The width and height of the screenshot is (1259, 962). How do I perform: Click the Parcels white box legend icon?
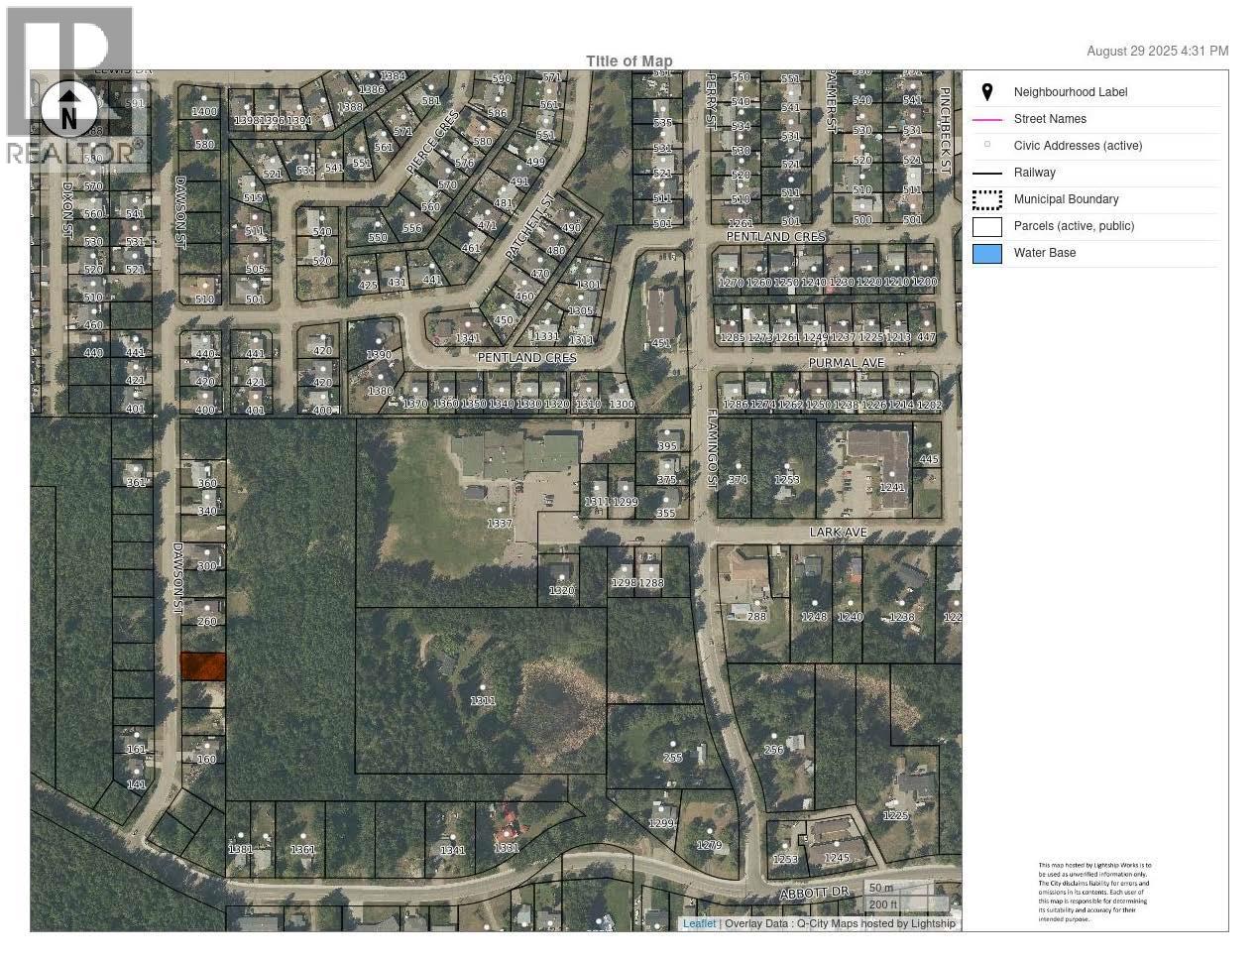tap(987, 226)
